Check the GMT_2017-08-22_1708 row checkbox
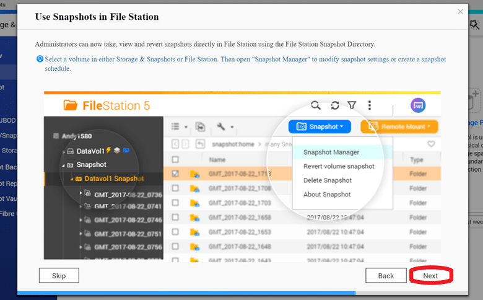The image size is (483, 300). click(175, 188)
